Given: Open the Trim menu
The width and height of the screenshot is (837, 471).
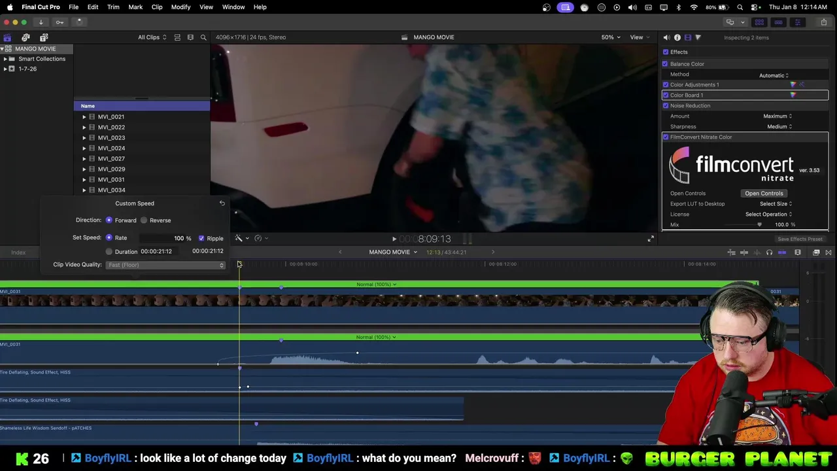Looking at the screenshot, I should pos(113,7).
